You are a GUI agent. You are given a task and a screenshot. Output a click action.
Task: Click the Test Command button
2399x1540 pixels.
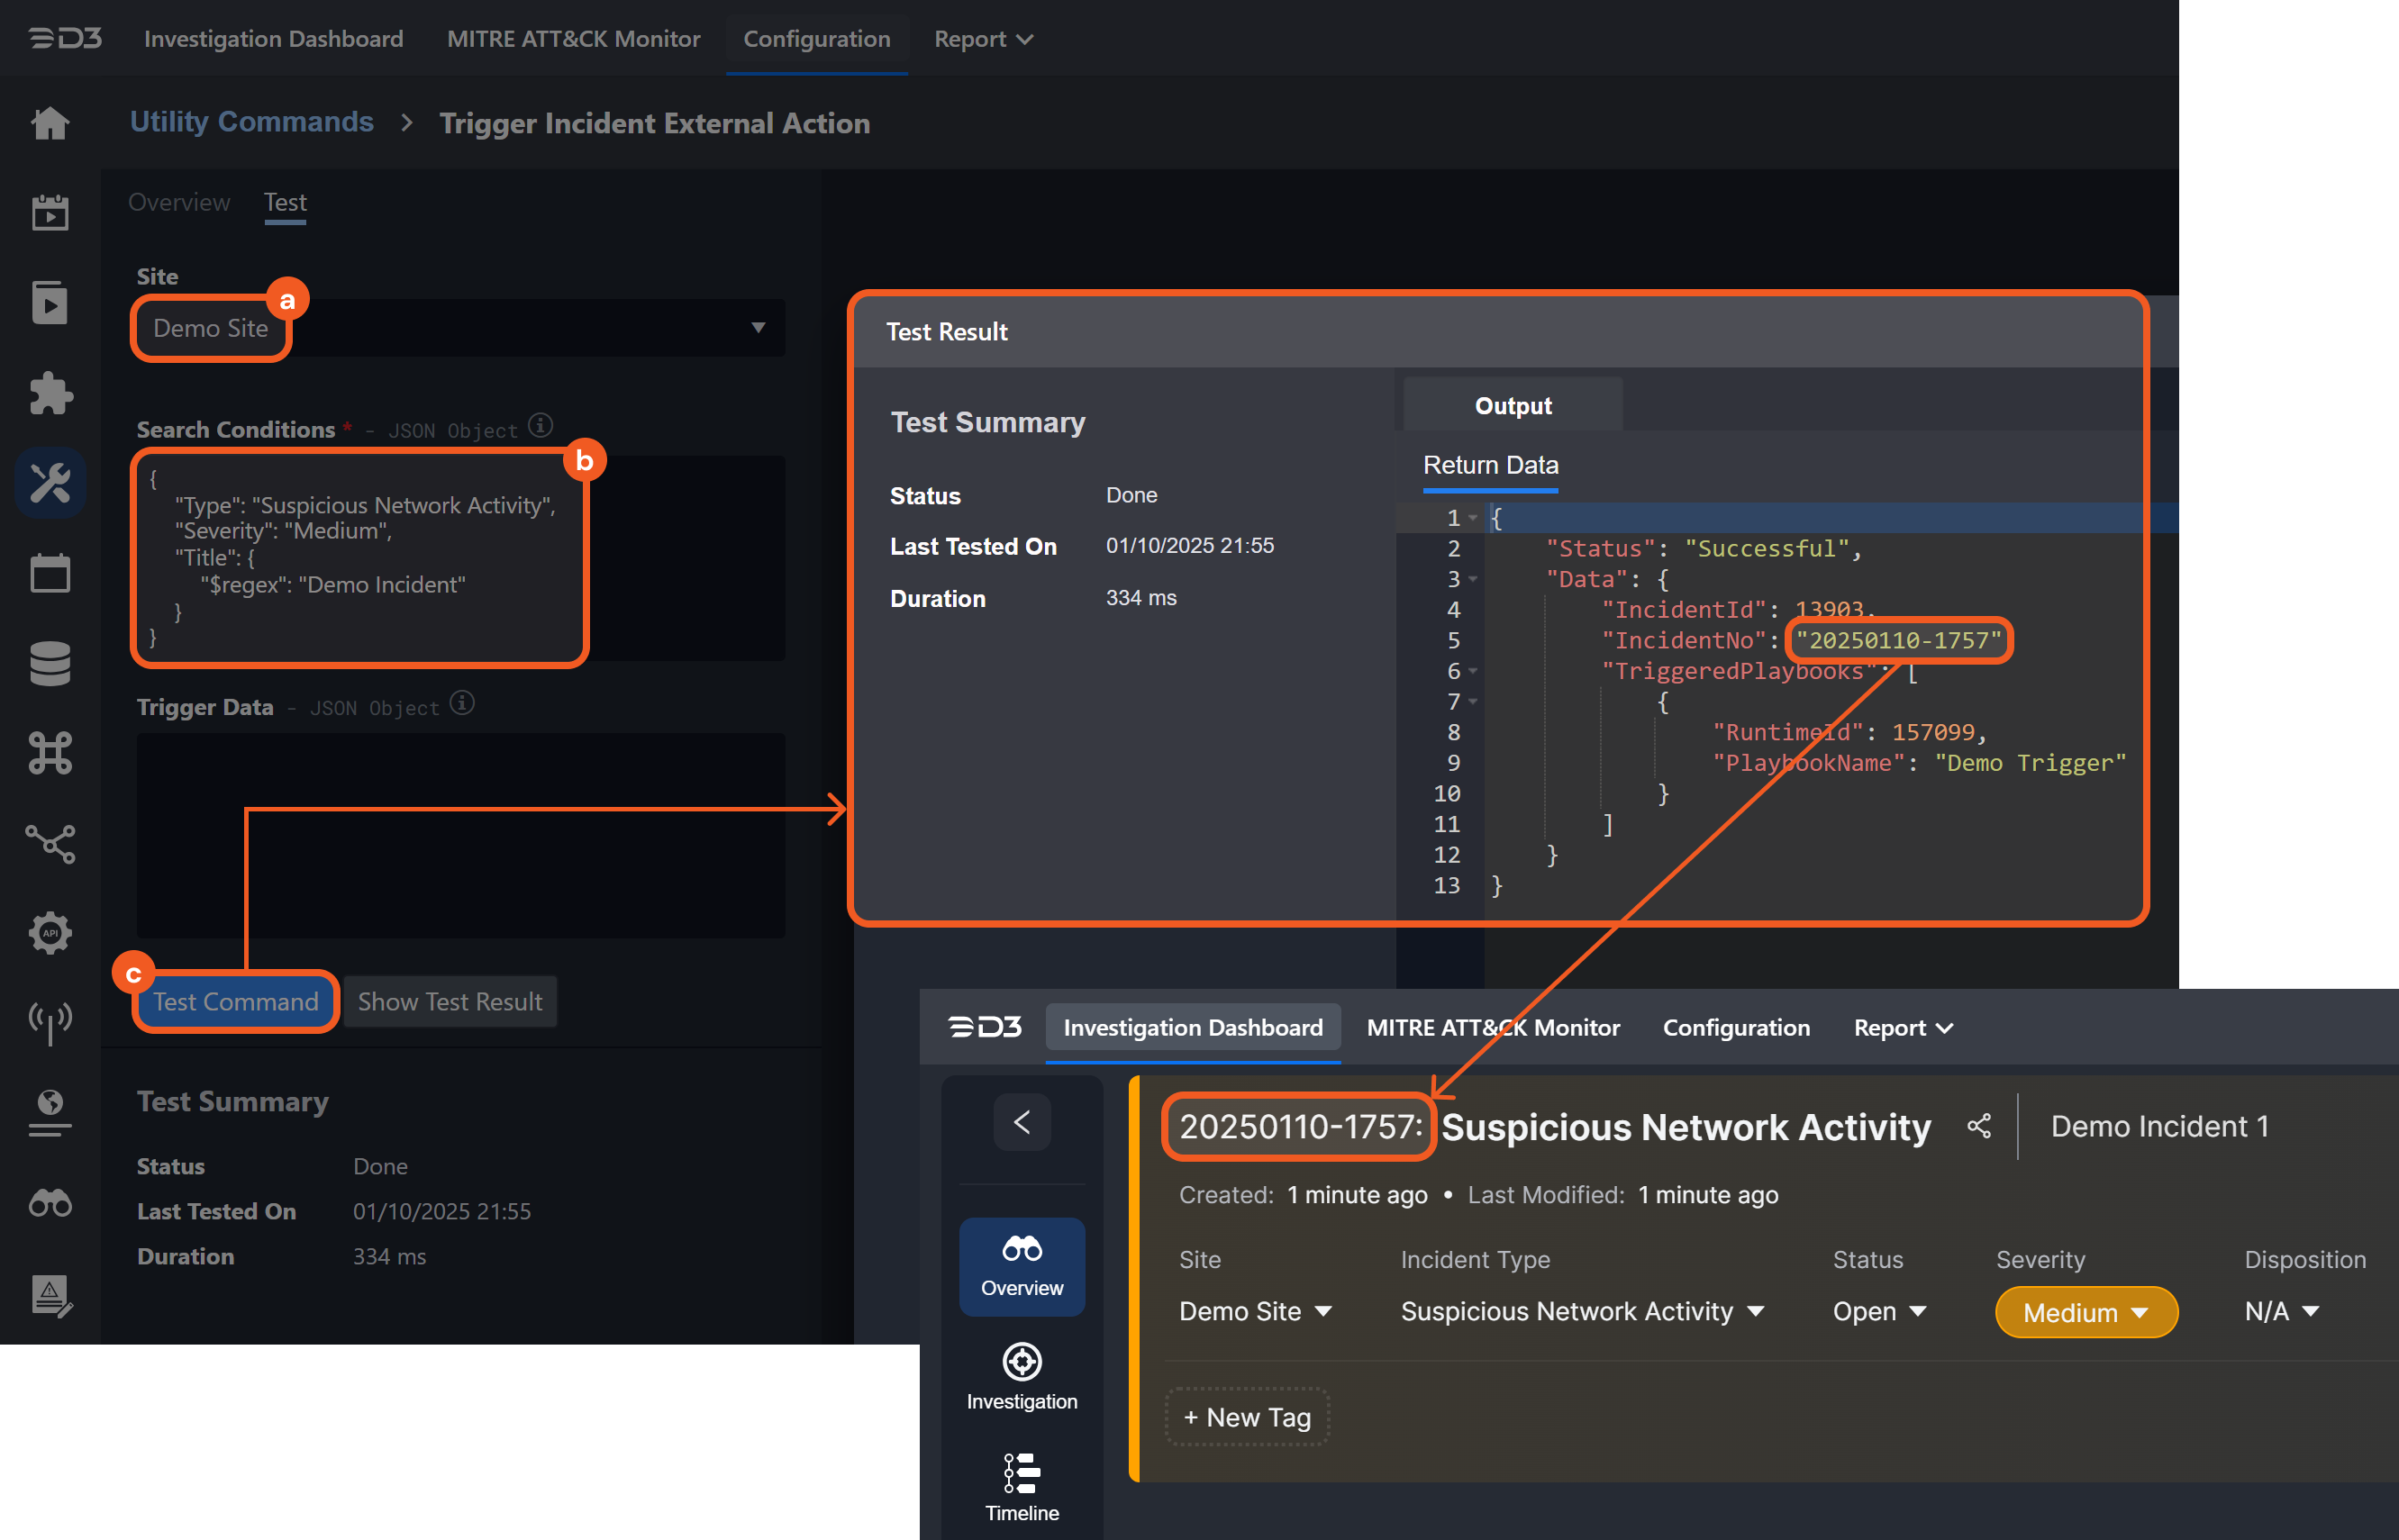tap(236, 1002)
